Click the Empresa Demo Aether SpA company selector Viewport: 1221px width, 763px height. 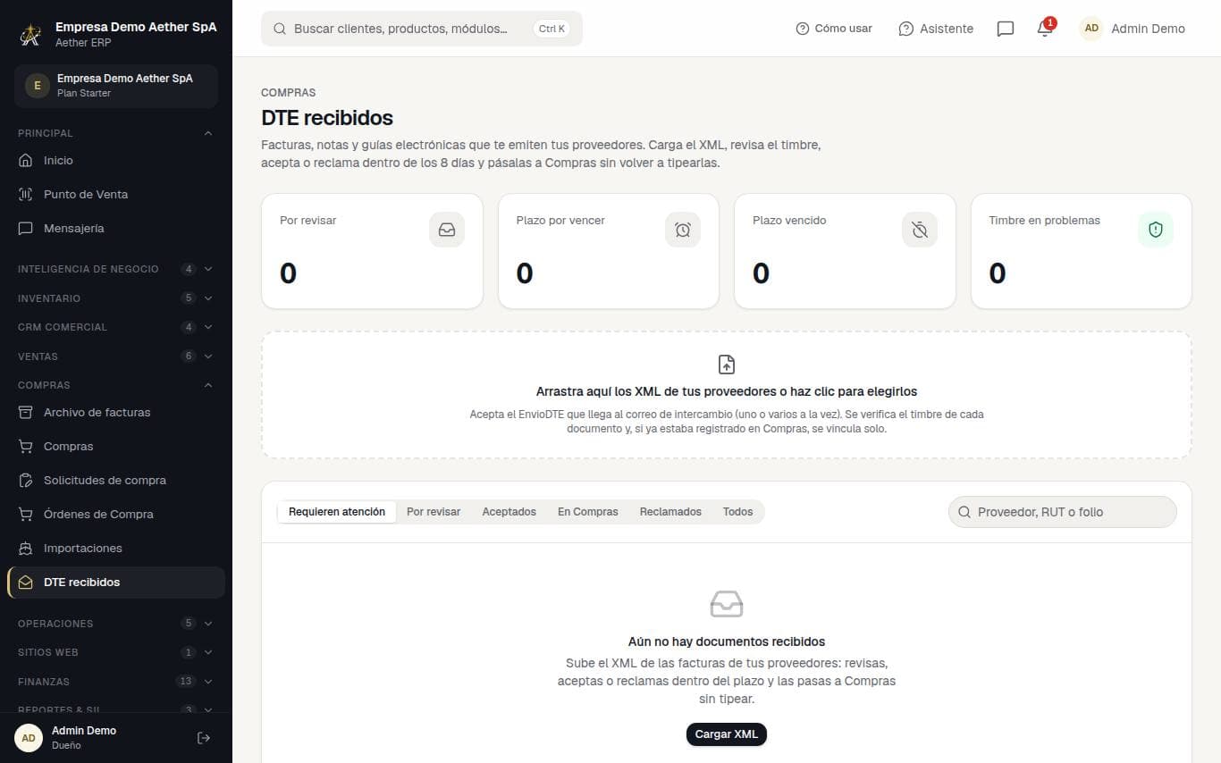pos(116,86)
